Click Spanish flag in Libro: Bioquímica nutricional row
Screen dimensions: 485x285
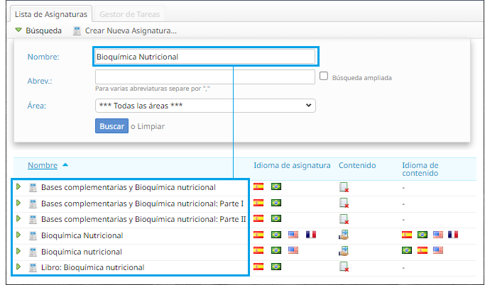[258, 266]
